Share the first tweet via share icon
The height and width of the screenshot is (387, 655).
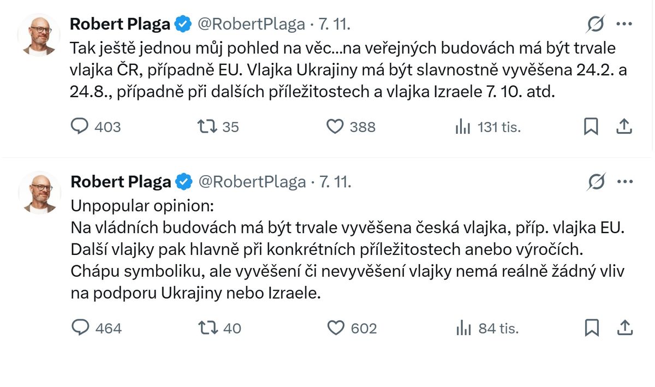pyautogui.click(x=624, y=127)
